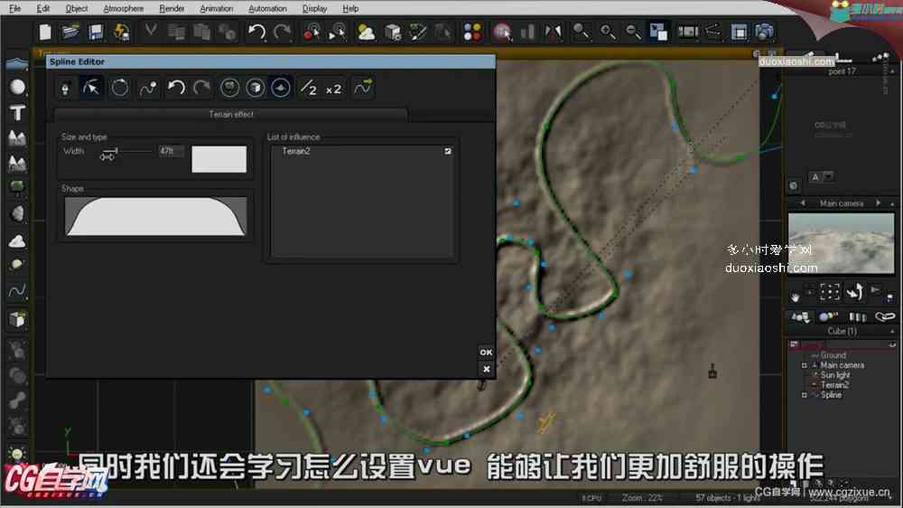This screenshot has height=508, width=903.
Task: Toggle the Terrain2 influence checkbox
Action: coord(448,151)
